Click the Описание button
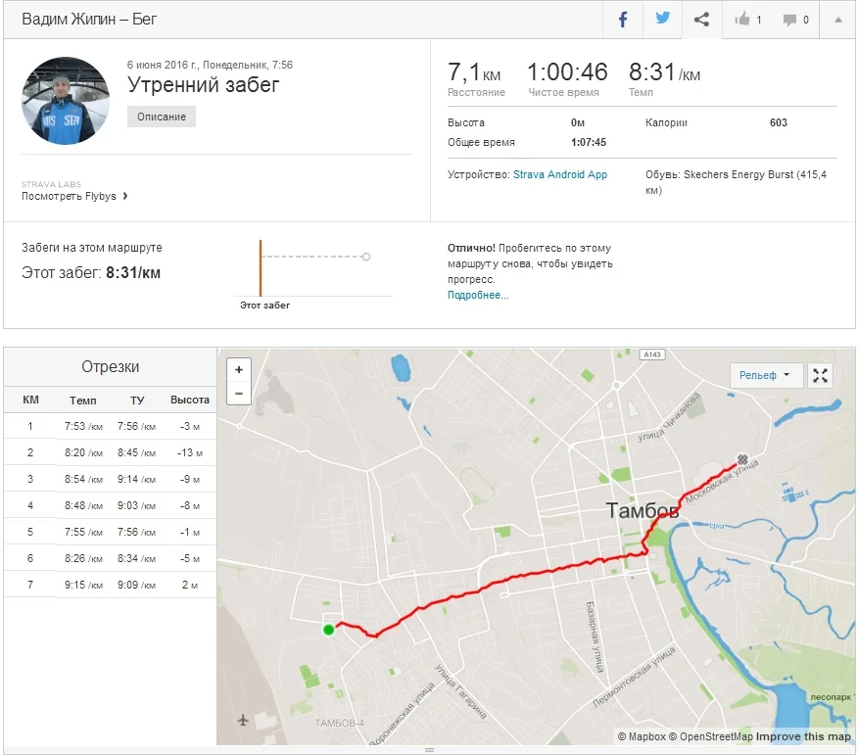The image size is (858, 755). [162, 117]
